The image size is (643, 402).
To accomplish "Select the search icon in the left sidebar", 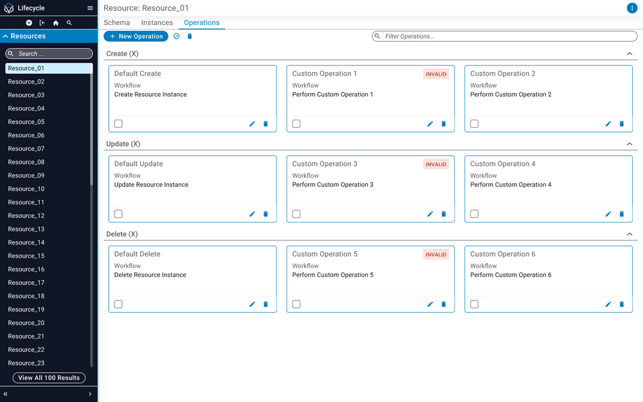I will click(69, 22).
